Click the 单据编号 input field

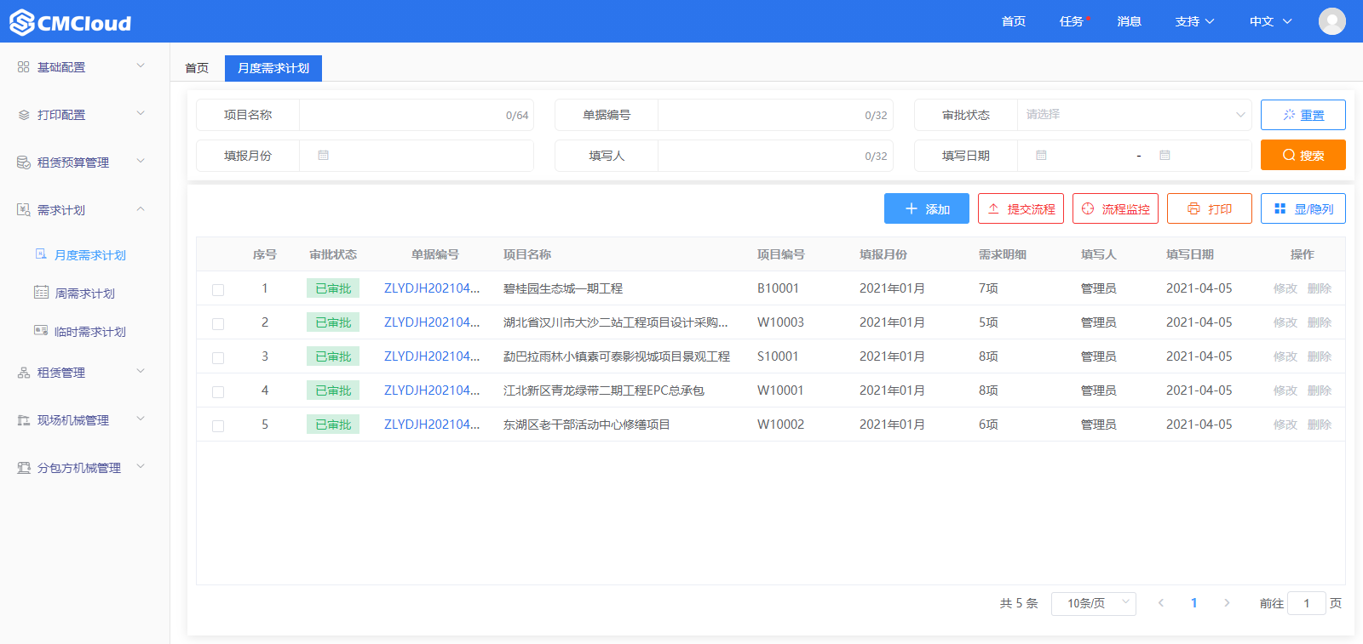pos(775,115)
